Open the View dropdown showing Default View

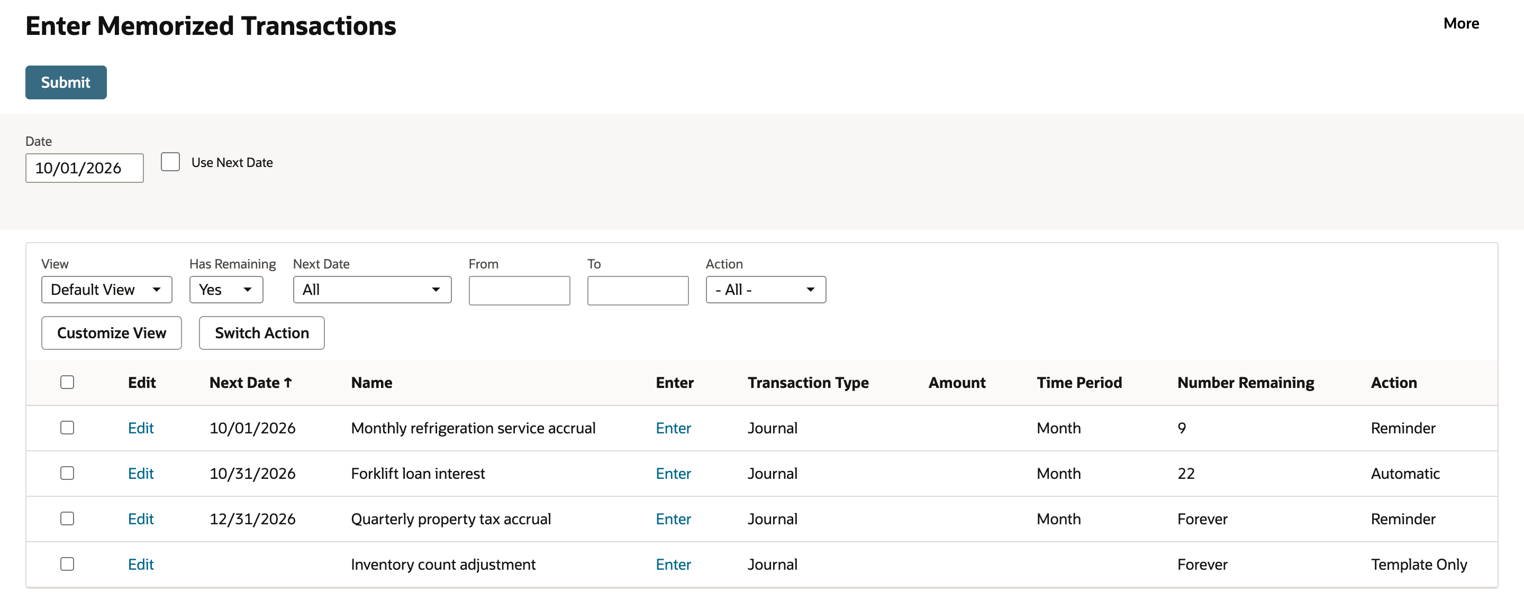[106, 290]
